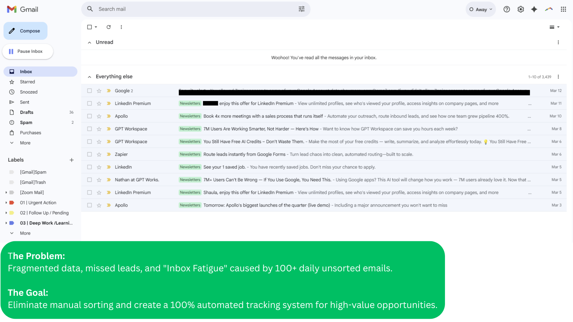This screenshot has width=573, height=322.
Task: Check the Google email checkbox
Action: pos(90,91)
